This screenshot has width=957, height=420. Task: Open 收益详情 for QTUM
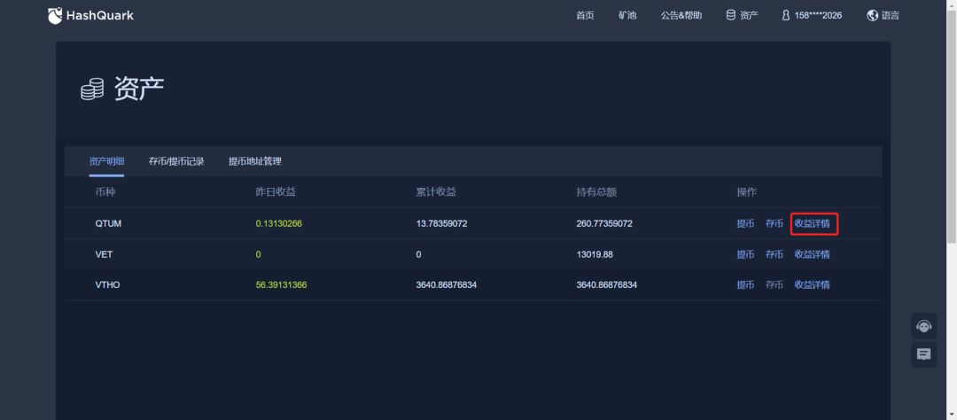coord(813,223)
